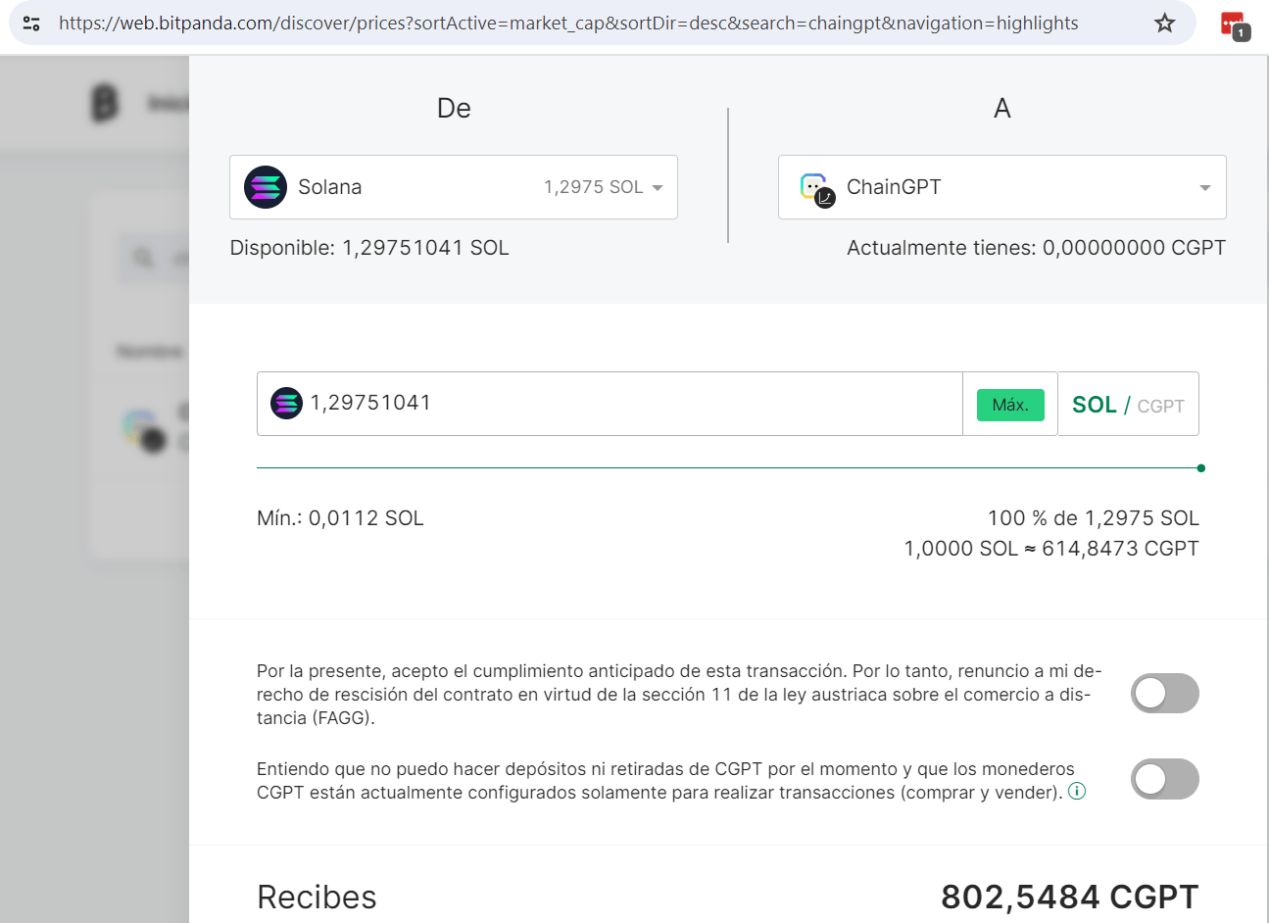
Task: Click the green Máx. button
Action: [x=1010, y=405]
